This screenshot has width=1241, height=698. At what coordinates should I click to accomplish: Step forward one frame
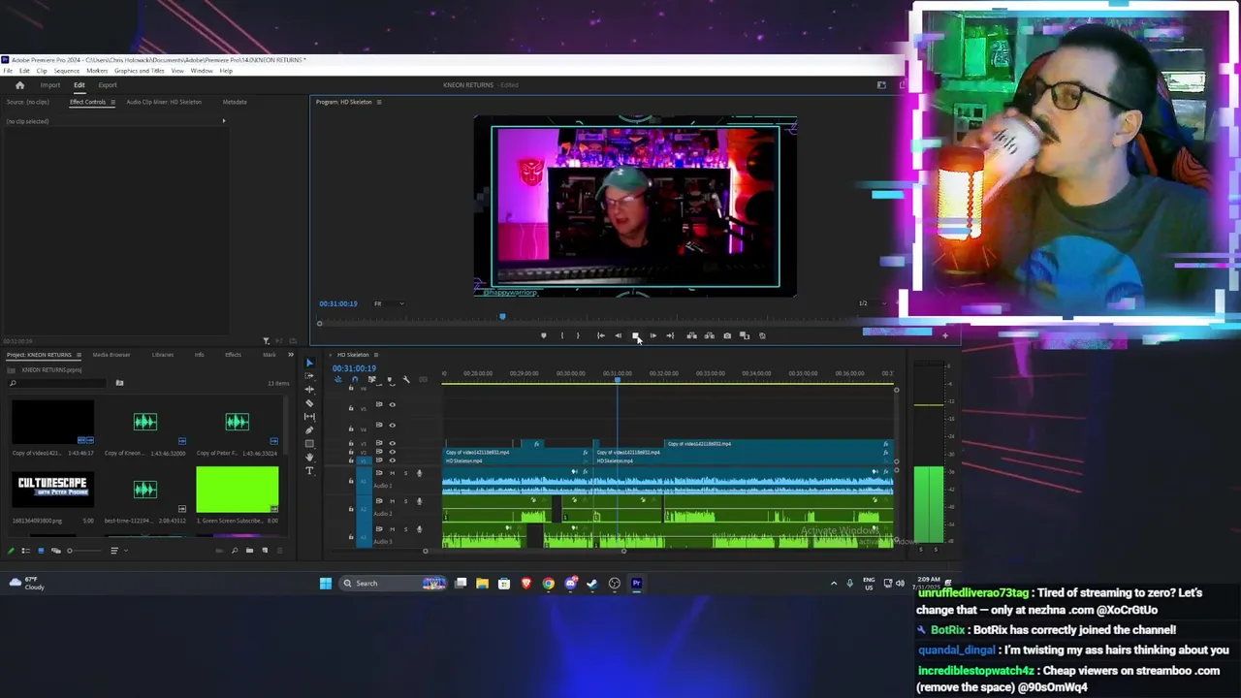point(652,335)
